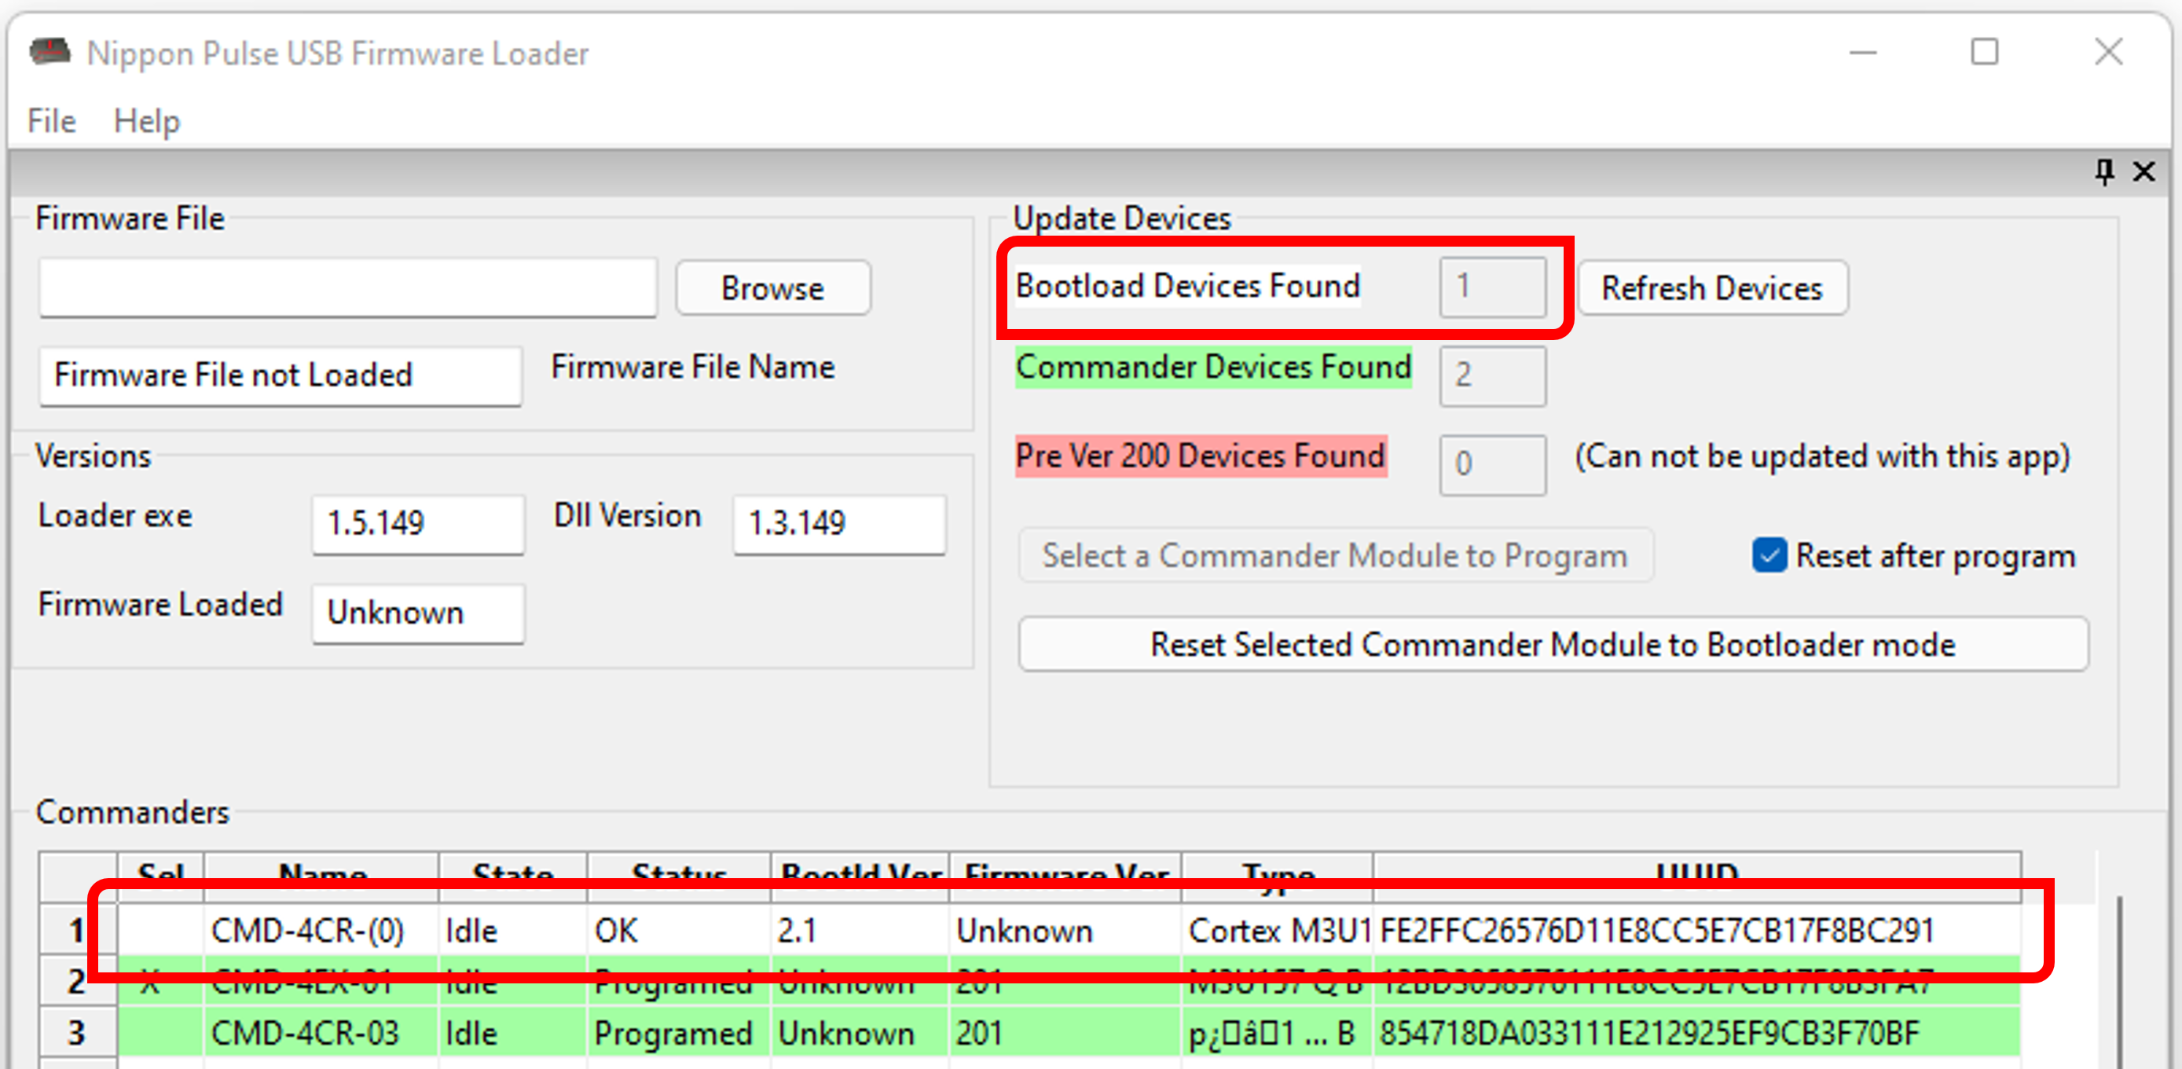Click the 2.1 bootloader version cell
This screenshot has height=1069, width=2182.
point(860,930)
